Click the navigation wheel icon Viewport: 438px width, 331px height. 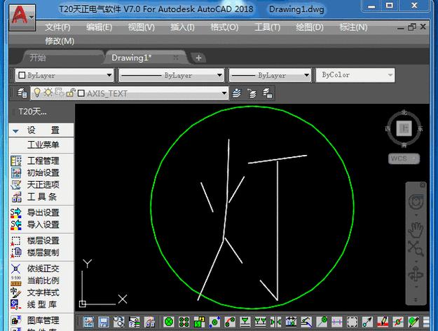coord(416,201)
